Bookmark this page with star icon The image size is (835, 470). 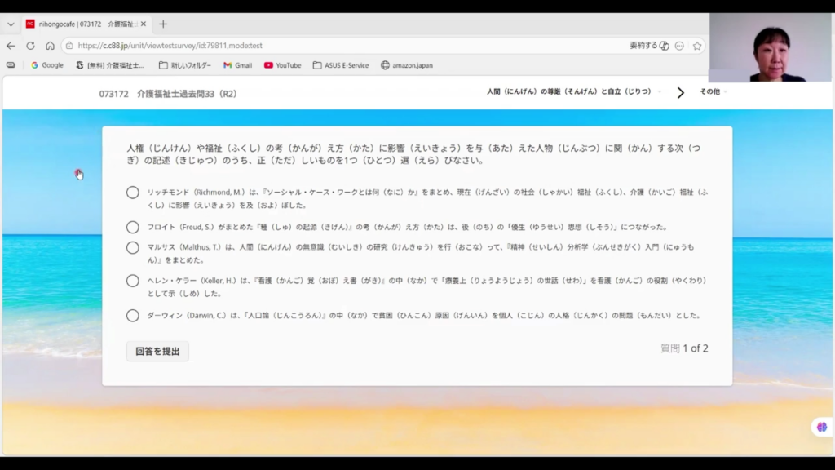click(697, 46)
